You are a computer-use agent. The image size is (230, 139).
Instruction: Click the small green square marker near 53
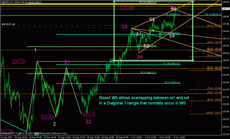[153, 30]
